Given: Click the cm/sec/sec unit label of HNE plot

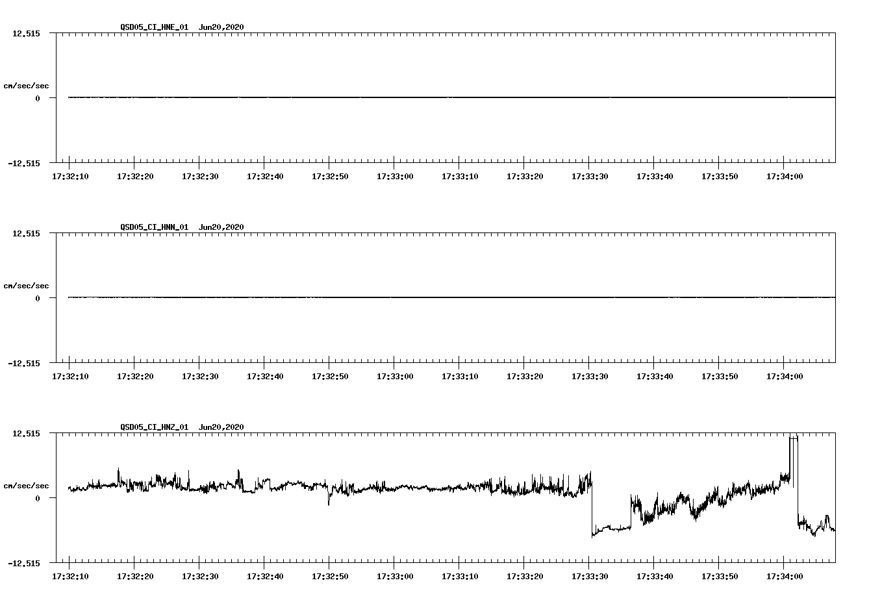Looking at the screenshot, I should coord(26,86).
